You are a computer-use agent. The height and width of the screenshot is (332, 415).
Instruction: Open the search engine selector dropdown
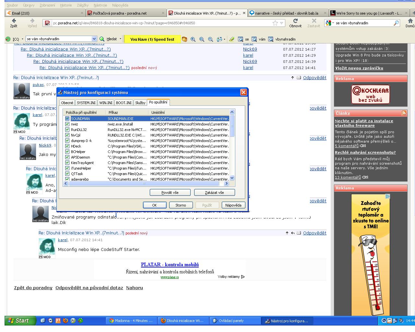click(329, 23)
